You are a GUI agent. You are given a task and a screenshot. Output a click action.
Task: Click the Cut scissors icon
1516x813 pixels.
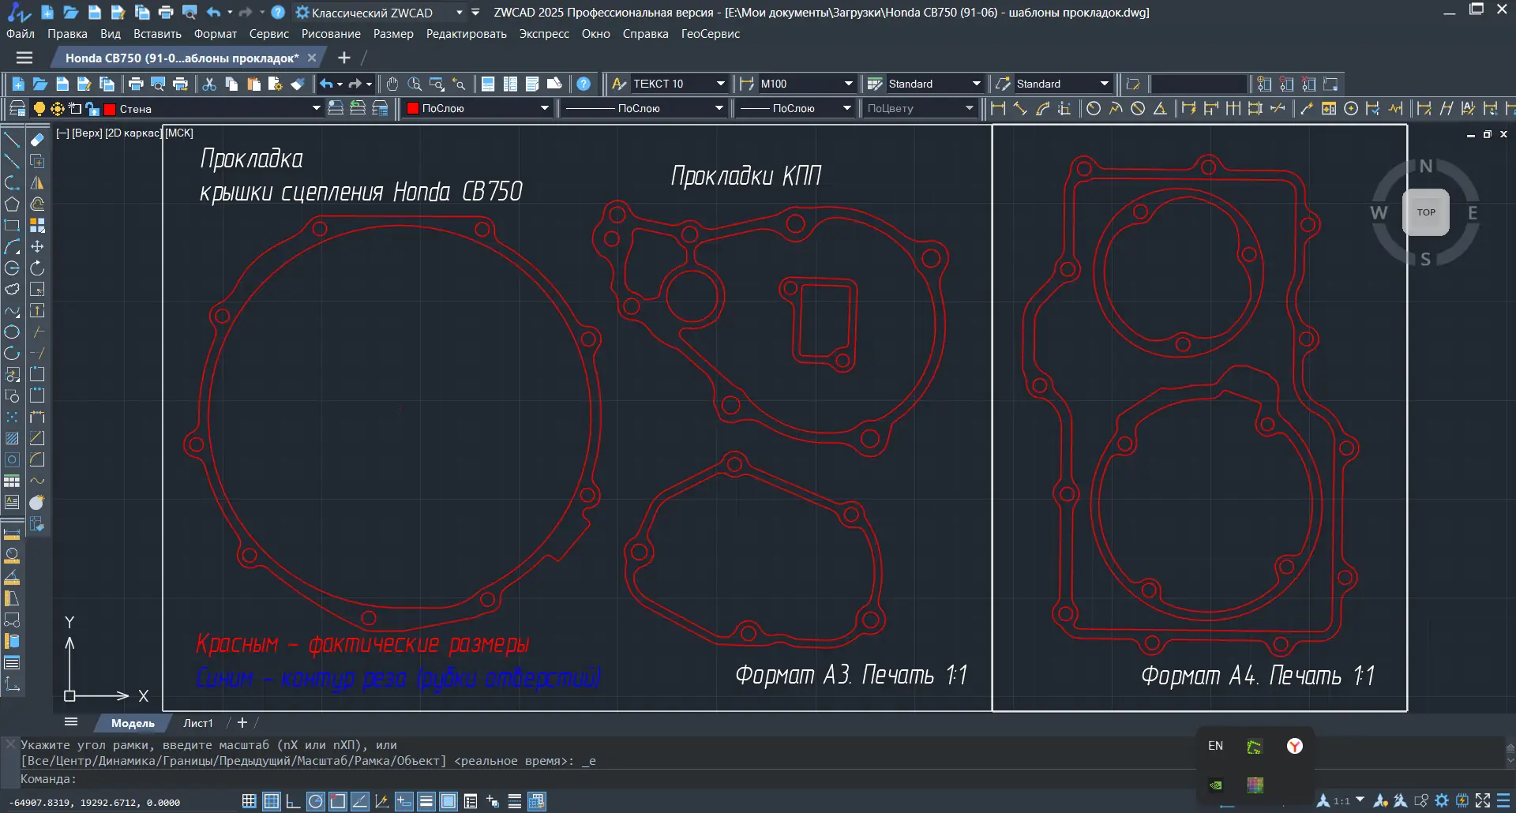pyautogui.click(x=209, y=84)
